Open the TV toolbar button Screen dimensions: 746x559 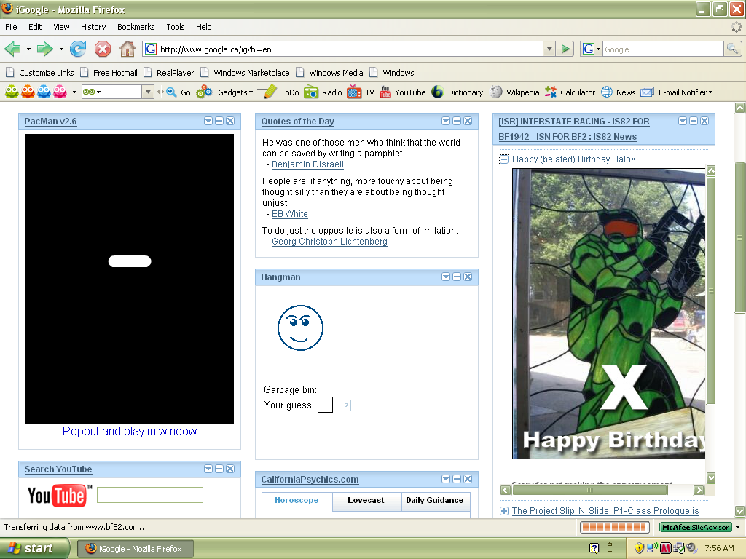click(361, 92)
